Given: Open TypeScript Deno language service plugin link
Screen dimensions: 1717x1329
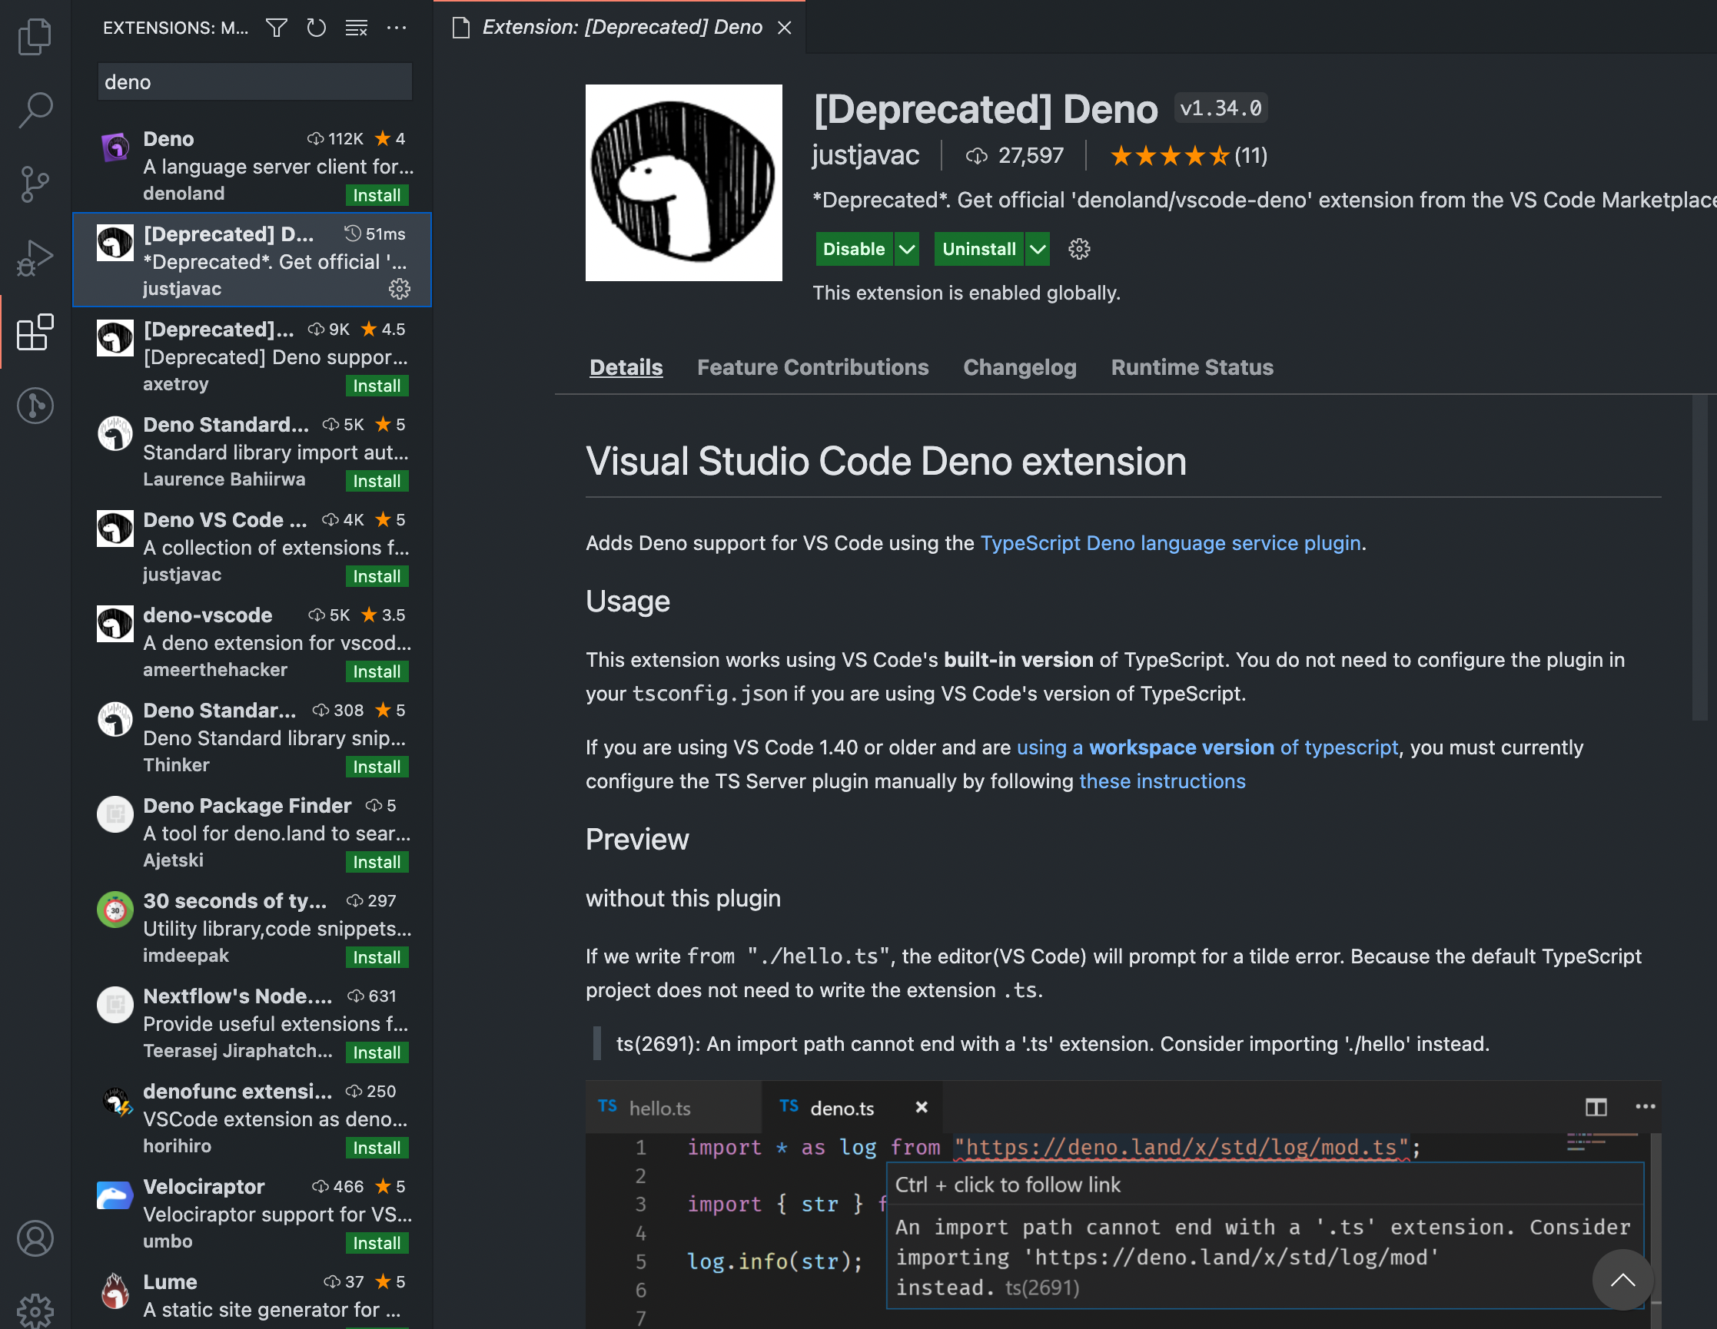Looking at the screenshot, I should (1171, 543).
